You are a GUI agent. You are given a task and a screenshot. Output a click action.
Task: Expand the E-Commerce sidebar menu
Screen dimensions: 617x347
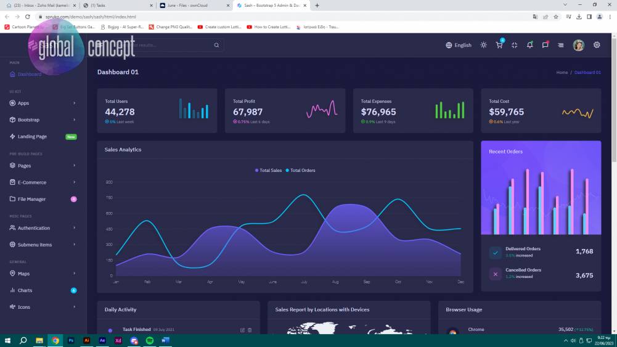[x=43, y=182]
